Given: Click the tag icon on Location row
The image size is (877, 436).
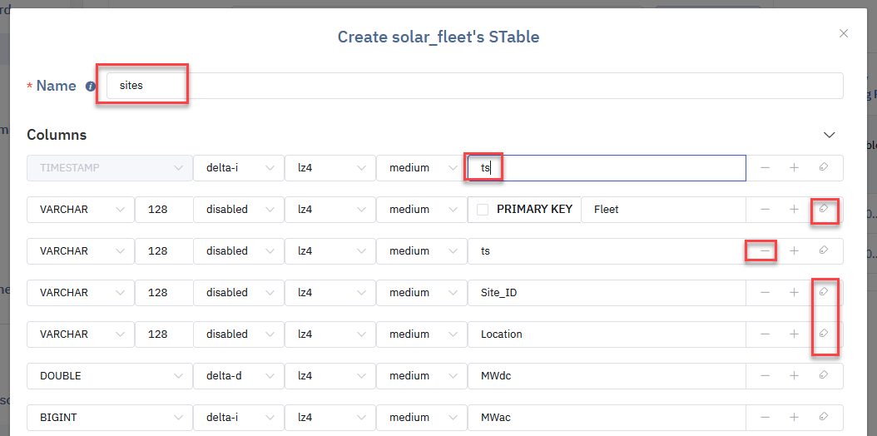Looking at the screenshot, I should [823, 334].
